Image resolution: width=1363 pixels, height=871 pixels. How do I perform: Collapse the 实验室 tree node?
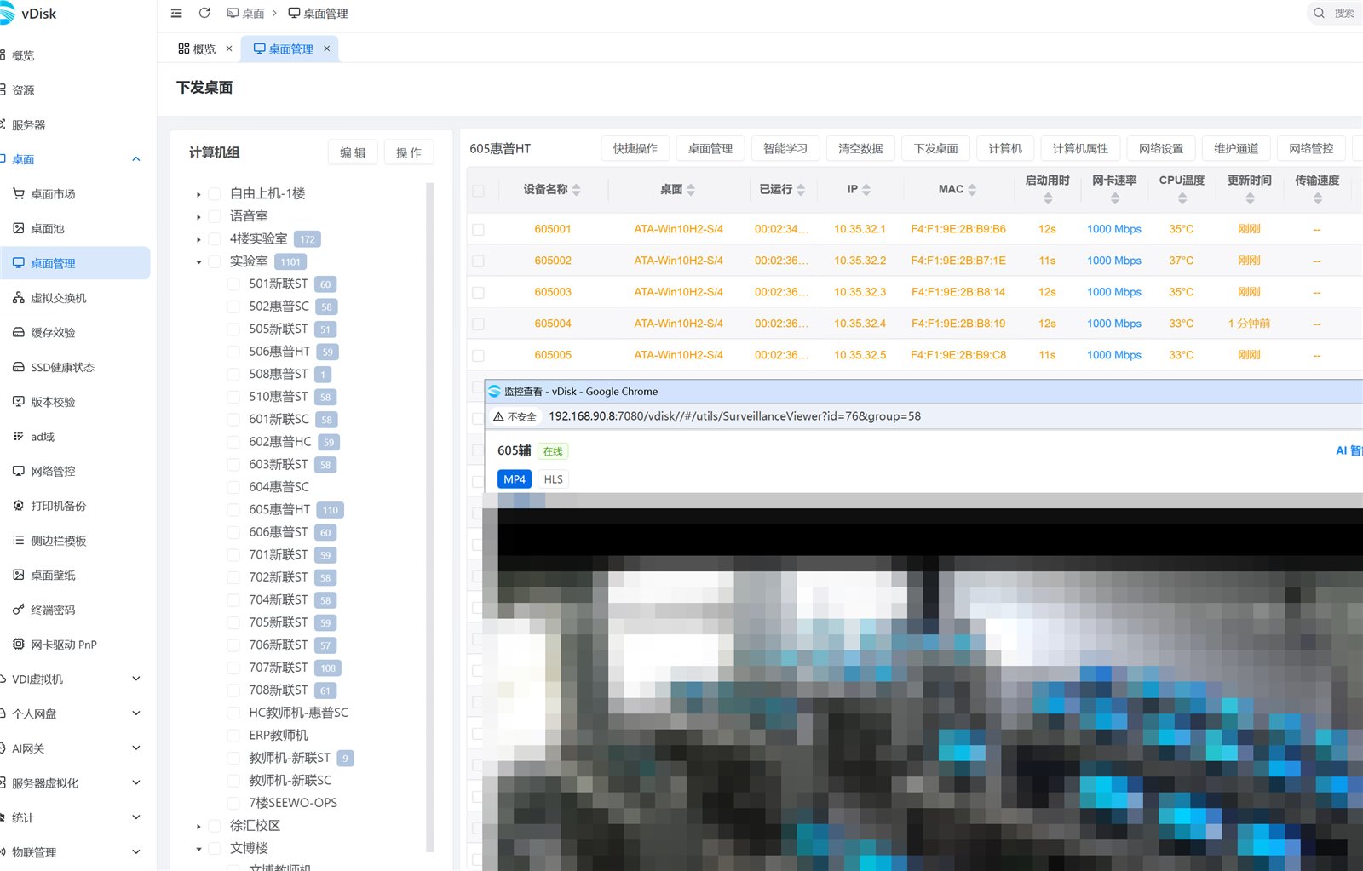pyautogui.click(x=198, y=262)
